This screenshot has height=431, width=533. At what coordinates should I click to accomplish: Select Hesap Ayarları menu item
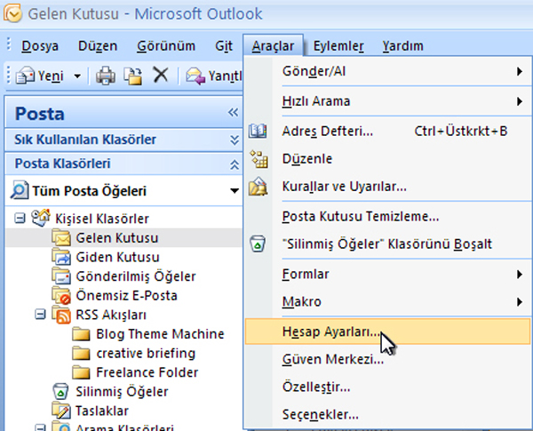pyautogui.click(x=387, y=331)
